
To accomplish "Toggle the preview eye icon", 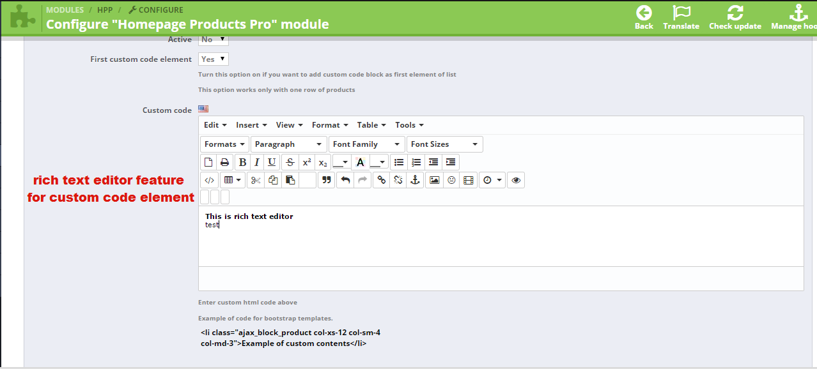I will (516, 180).
